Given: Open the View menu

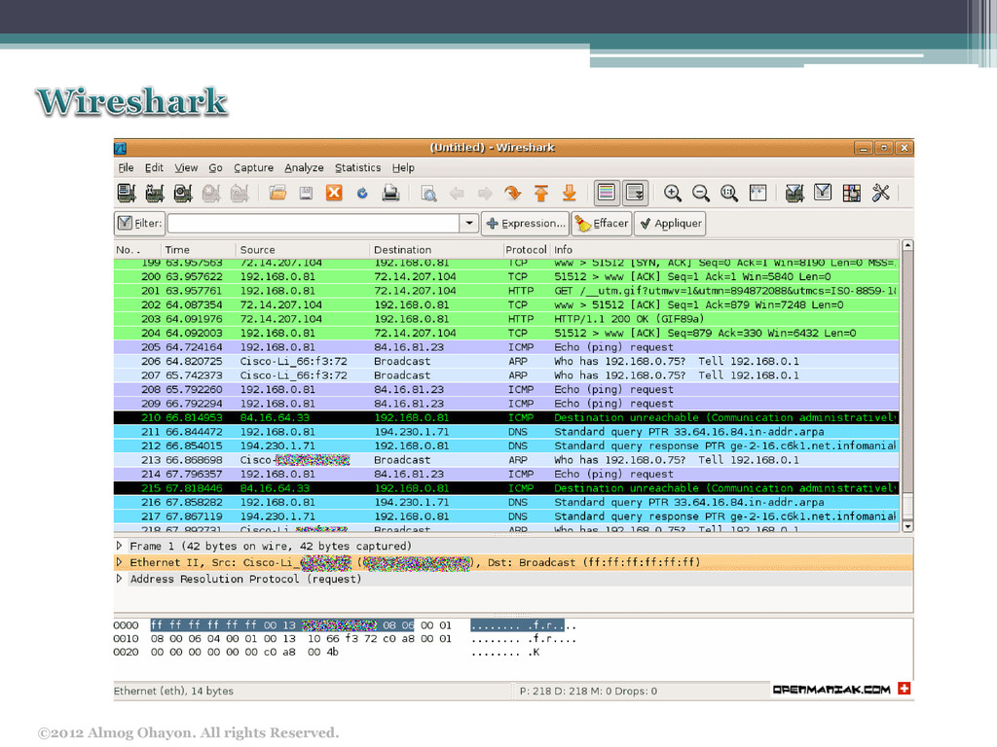Looking at the screenshot, I should click(186, 167).
